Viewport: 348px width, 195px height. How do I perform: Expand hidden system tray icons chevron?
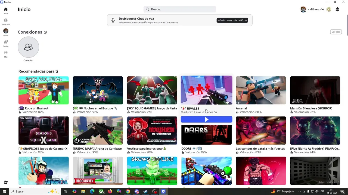(x=299, y=191)
